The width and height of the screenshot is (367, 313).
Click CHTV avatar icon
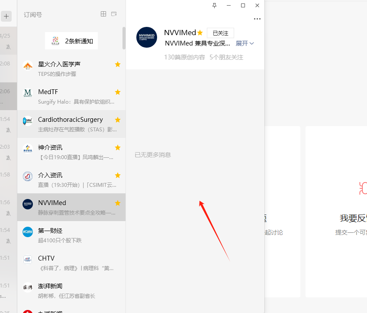point(28,259)
